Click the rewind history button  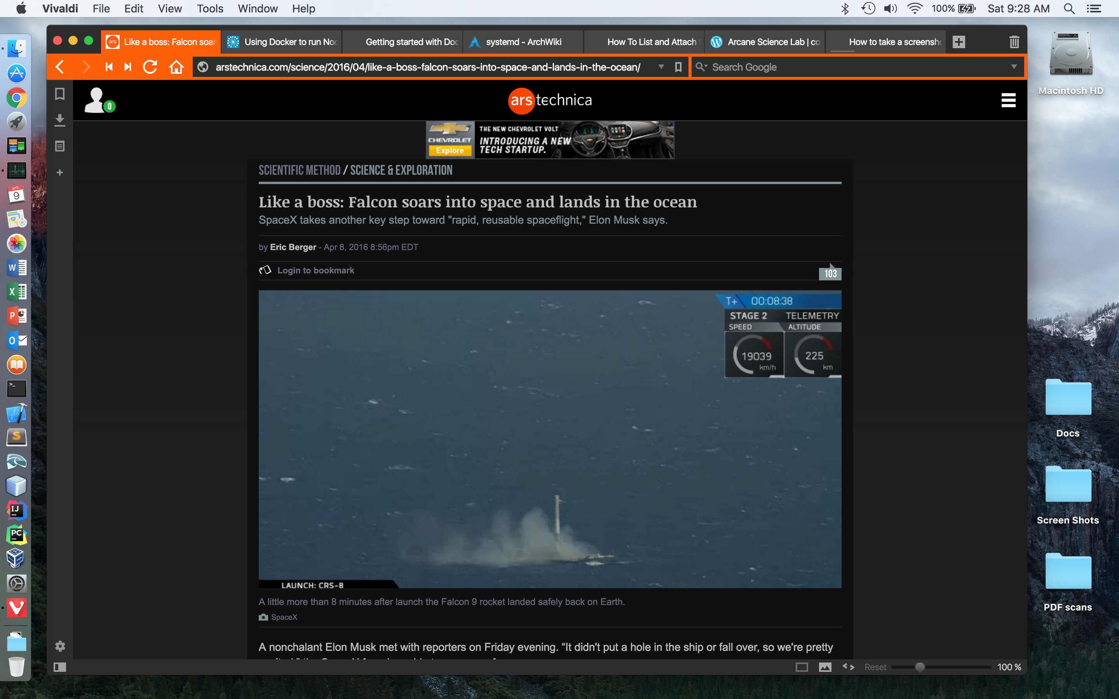coord(109,67)
